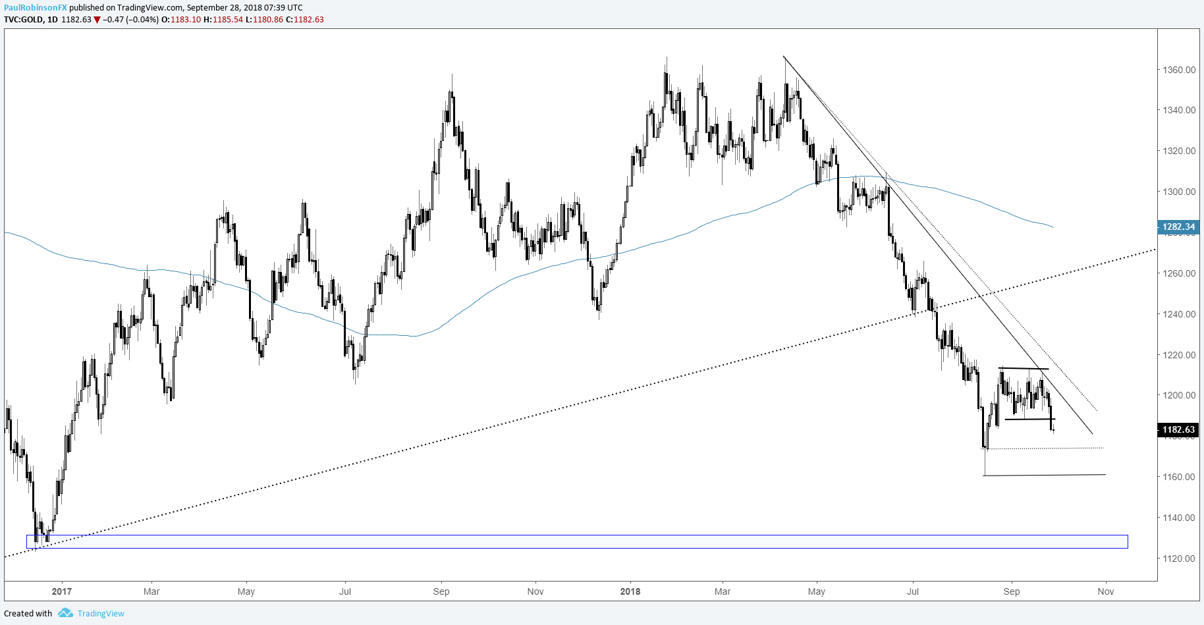The width and height of the screenshot is (1204, 625).
Task: Click the Open value O:1183.10
Action: [x=181, y=20]
